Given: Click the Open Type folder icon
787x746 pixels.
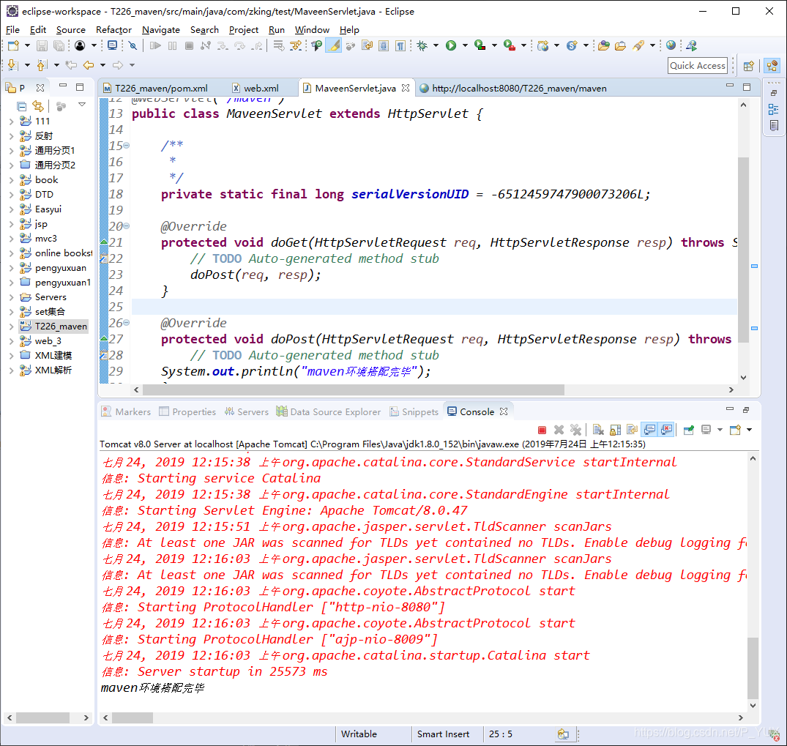Looking at the screenshot, I should tap(604, 45).
